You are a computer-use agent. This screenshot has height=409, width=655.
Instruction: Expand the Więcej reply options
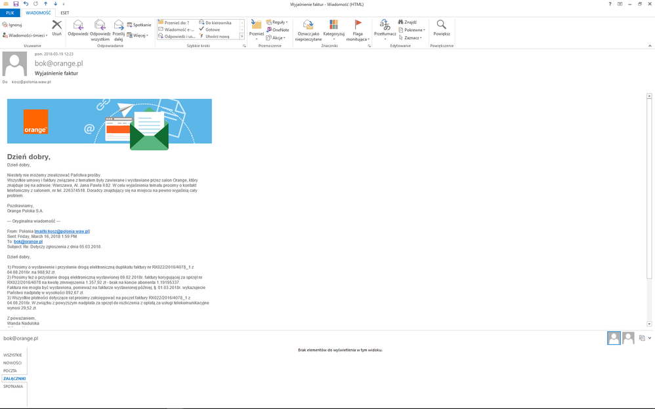click(x=138, y=35)
